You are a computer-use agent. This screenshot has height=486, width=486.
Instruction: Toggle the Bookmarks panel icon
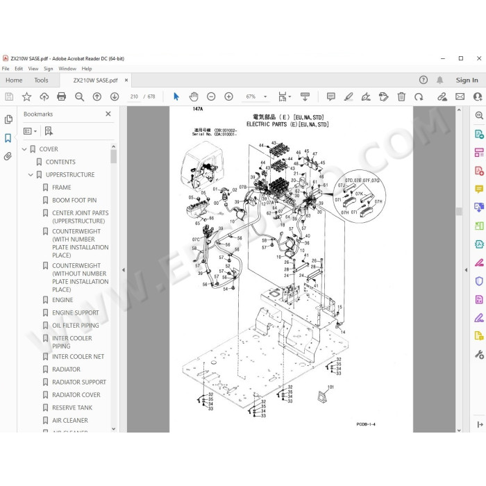pos(8,138)
